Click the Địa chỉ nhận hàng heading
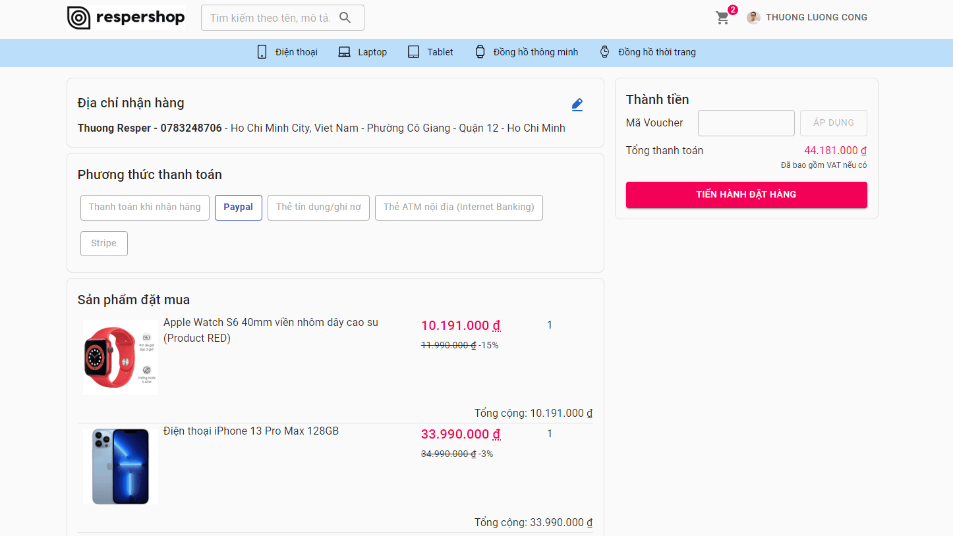The image size is (953, 536). [131, 103]
